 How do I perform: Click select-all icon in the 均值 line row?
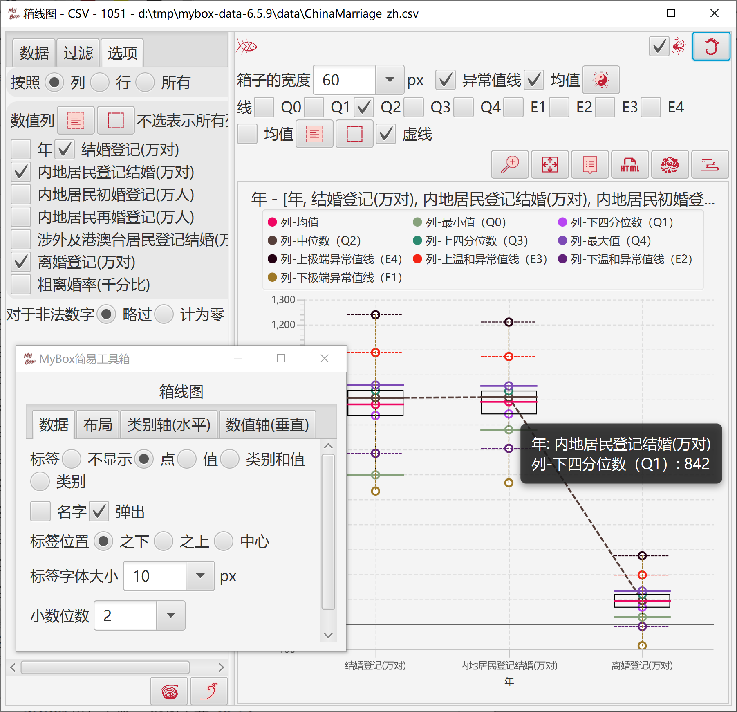tap(314, 134)
